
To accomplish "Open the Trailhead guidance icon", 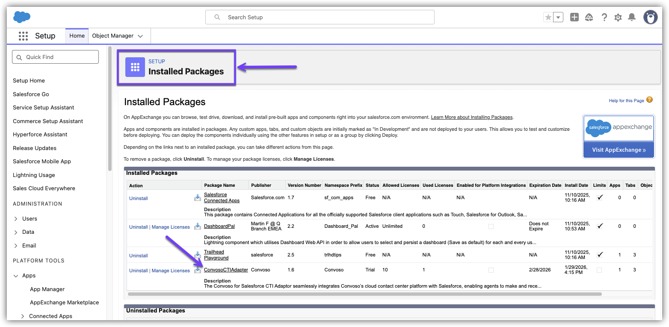I will [x=589, y=17].
